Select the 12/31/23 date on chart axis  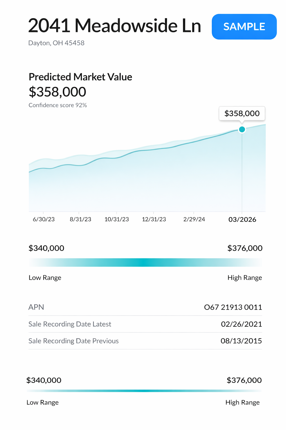pos(154,219)
